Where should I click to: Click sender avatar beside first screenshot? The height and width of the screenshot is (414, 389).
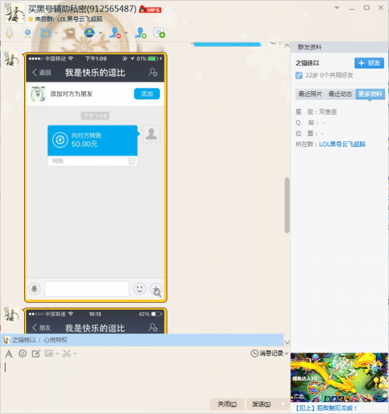click(x=11, y=59)
